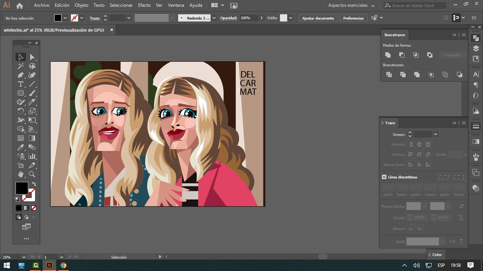Change screen mode button in toolbox
Image resolution: width=483 pixels, height=271 pixels.
point(26,227)
